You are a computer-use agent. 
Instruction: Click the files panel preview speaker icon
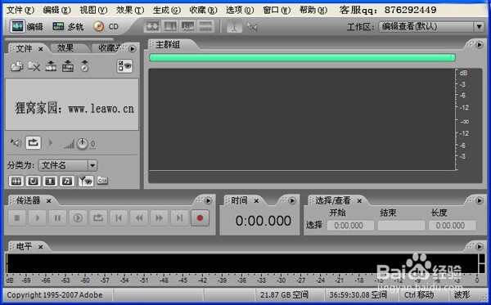click(x=16, y=143)
